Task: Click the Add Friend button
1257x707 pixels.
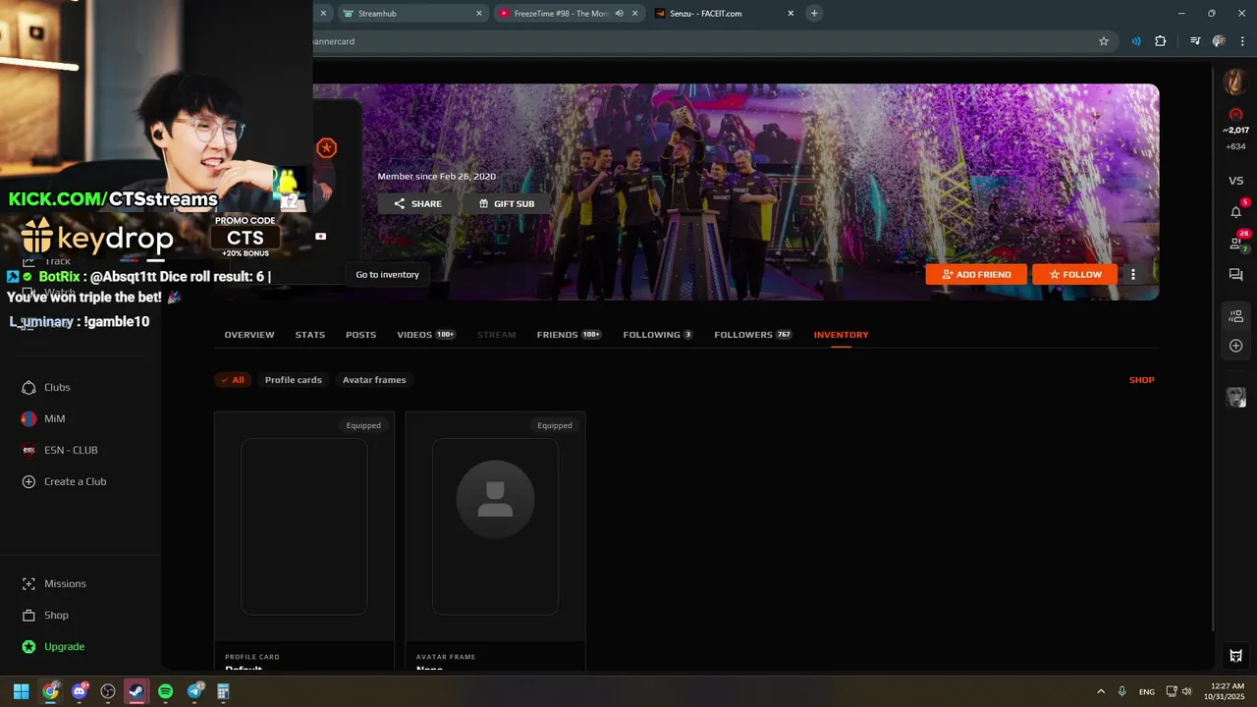Action: pyautogui.click(x=976, y=275)
